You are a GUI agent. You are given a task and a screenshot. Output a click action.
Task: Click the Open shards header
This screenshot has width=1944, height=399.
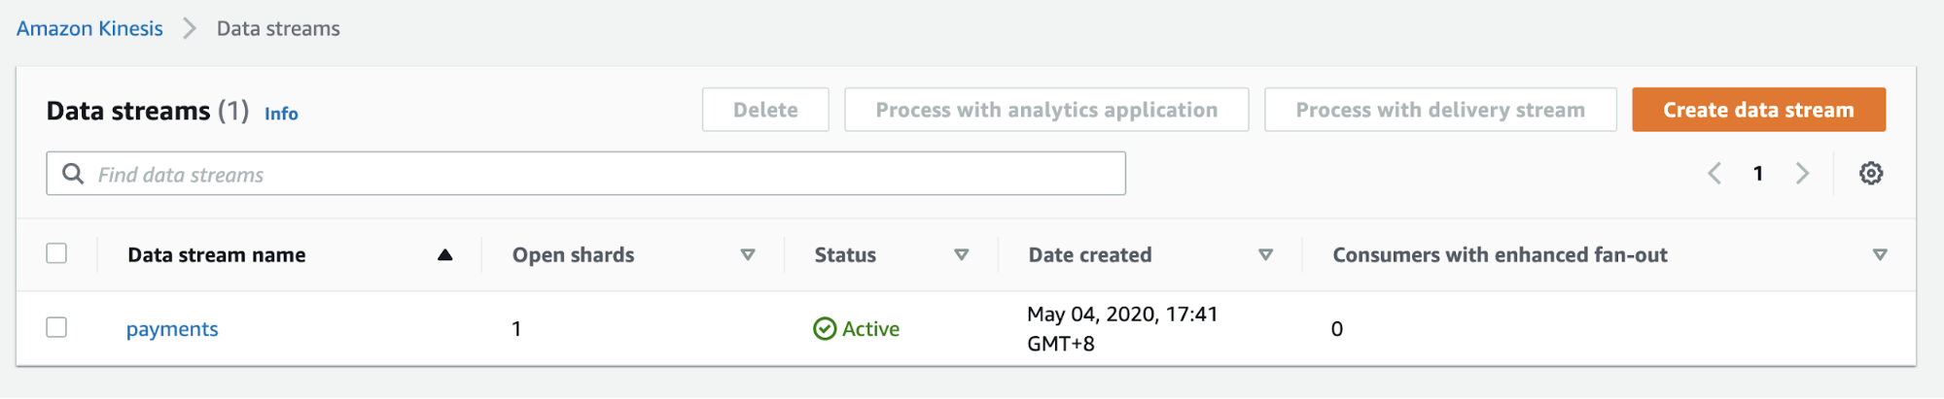[574, 254]
